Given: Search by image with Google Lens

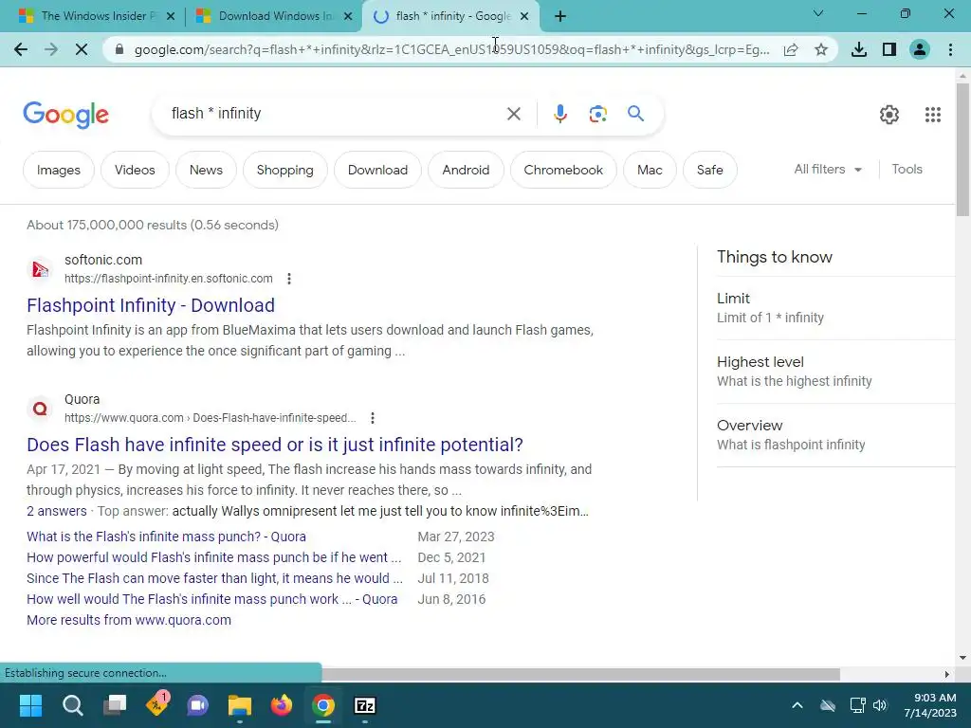Looking at the screenshot, I should click(597, 114).
